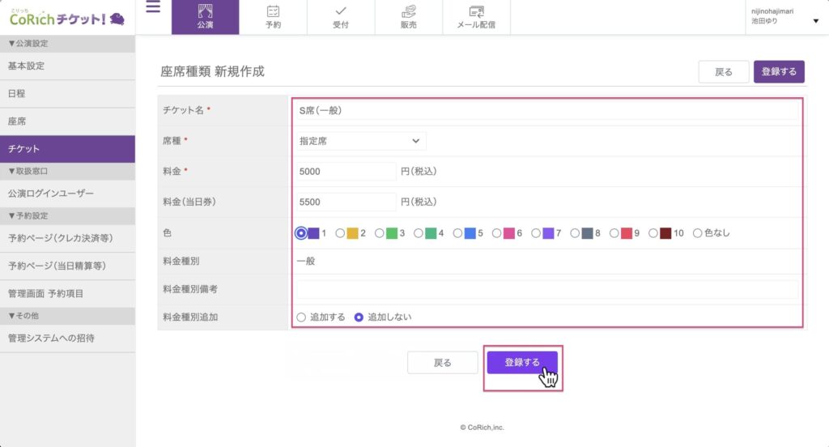Click the CoRich チケット! logo
The image size is (829, 447).
[x=67, y=17]
